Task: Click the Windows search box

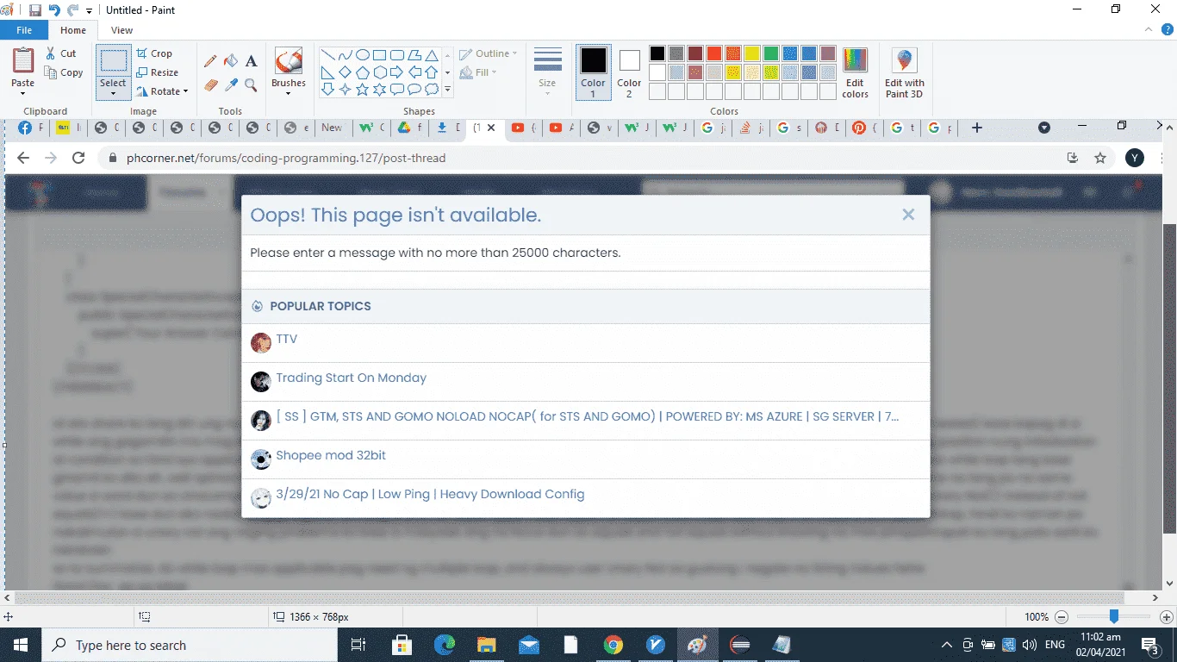Action: coord(190,645)
